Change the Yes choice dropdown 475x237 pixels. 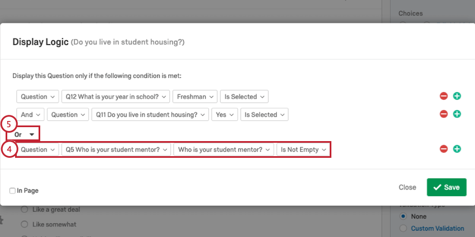[225, 114]
